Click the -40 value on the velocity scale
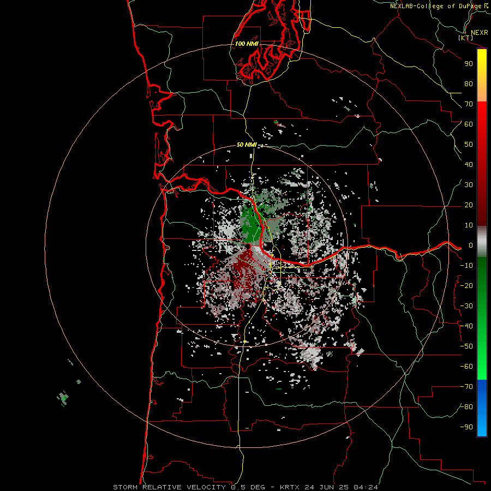Viewport: 491px width, 491px height. point(466,326)
